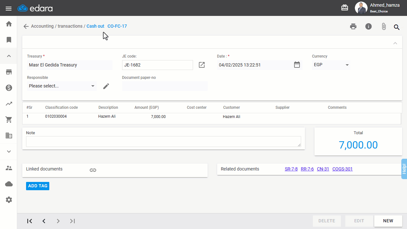Viewport: 407px width, 229px height.
Task: Go to Home in sidebar
Action: [9, 24]
